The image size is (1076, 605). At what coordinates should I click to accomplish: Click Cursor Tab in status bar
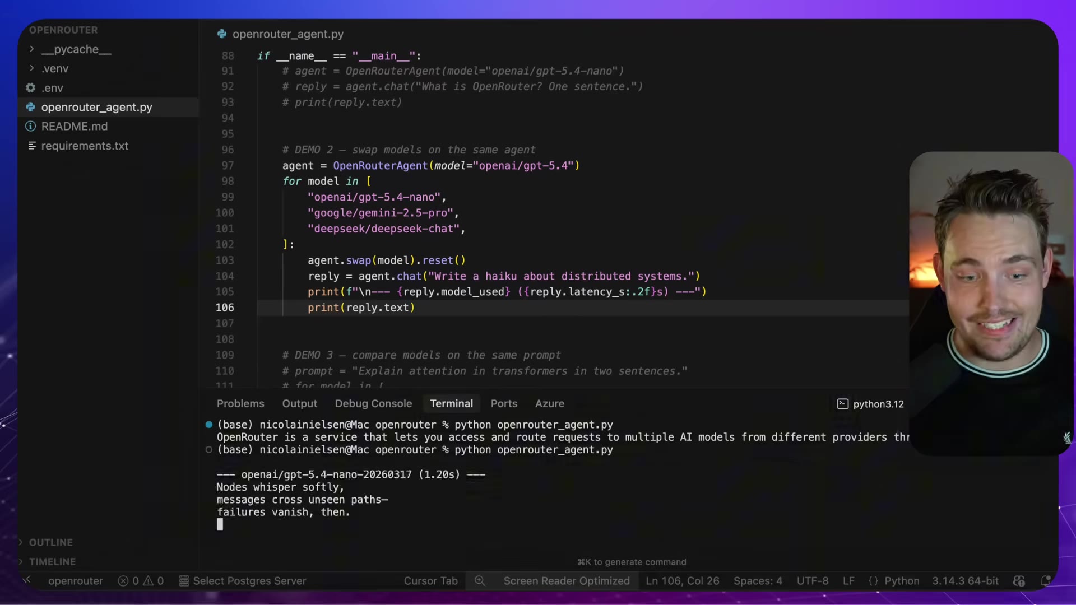coord(430,581)
